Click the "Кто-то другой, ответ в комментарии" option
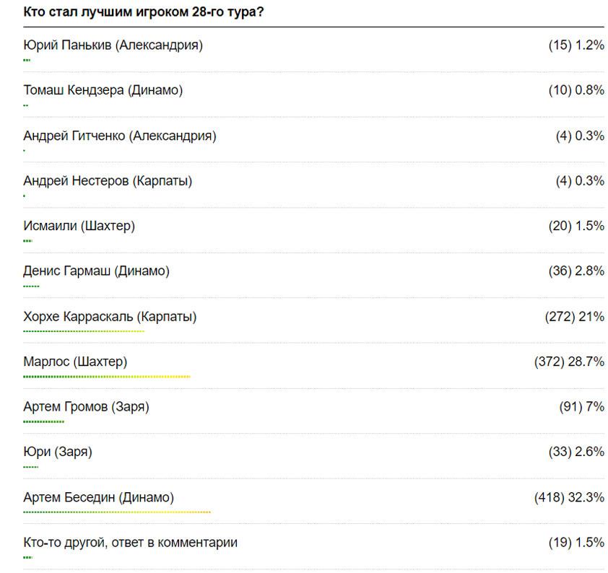The height and width of the screenshot is (573, 608). pos(130,543)
